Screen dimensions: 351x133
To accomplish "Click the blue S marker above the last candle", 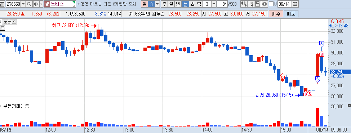I will [322, 44].
